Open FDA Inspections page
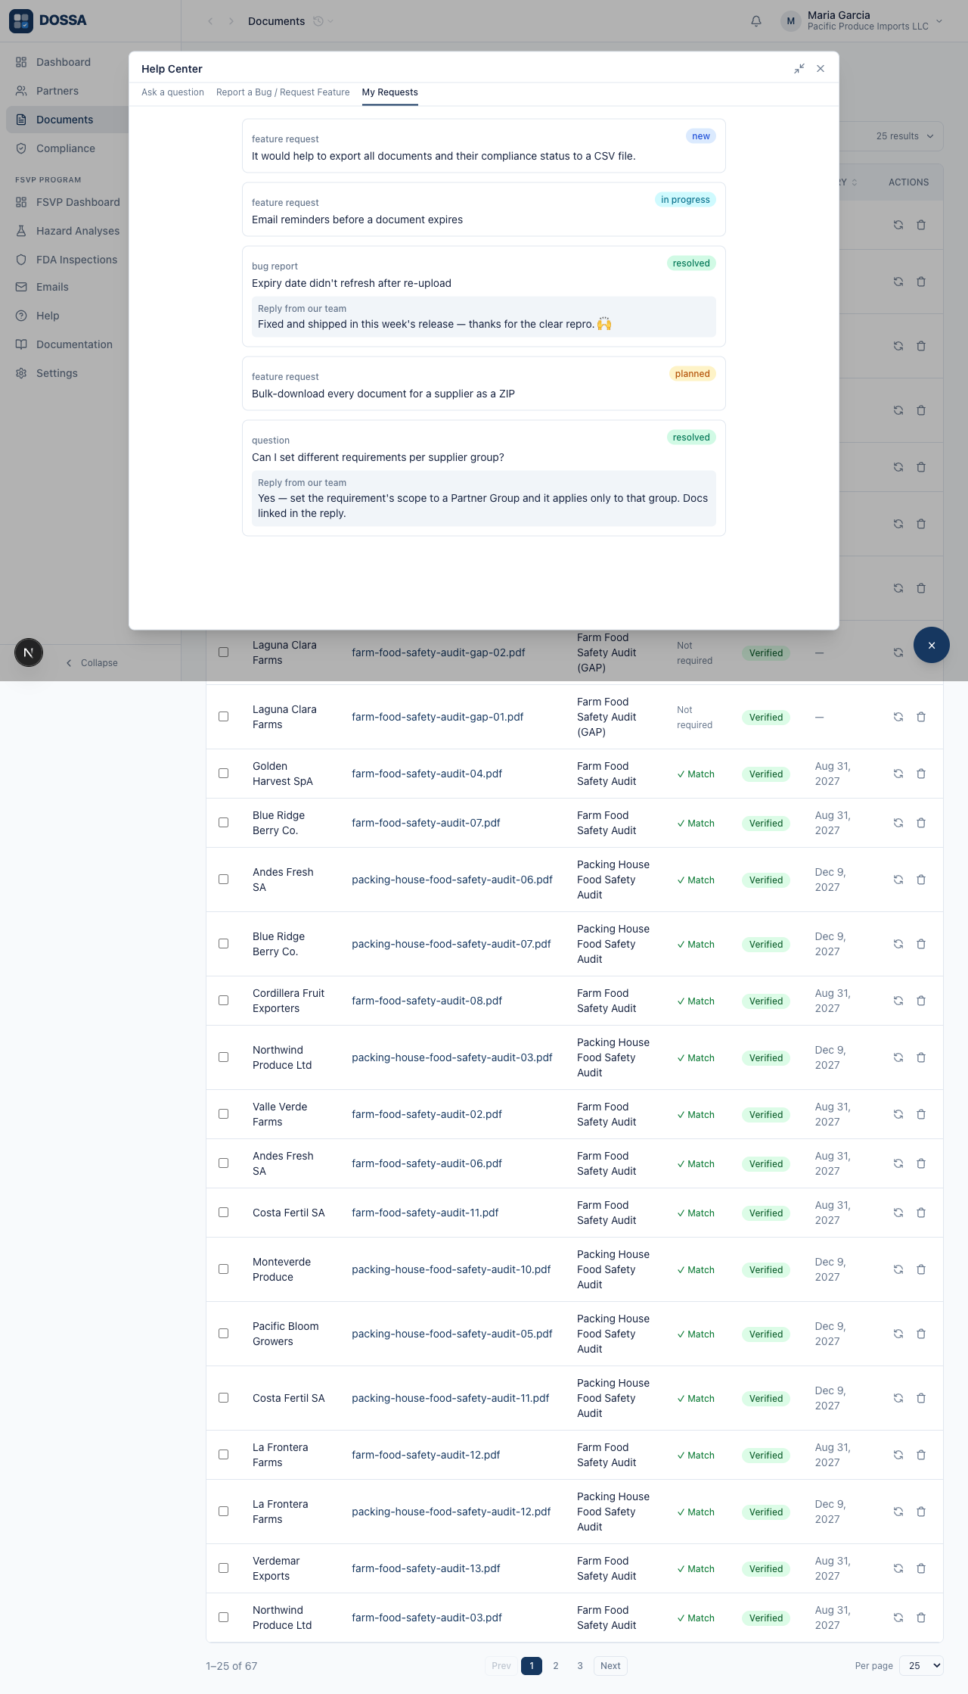The height and width of the screenshot is (1694, 968). [76, 260]
